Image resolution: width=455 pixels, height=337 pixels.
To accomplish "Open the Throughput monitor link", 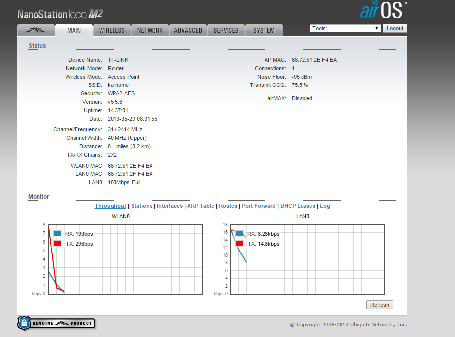I will 110,206.
